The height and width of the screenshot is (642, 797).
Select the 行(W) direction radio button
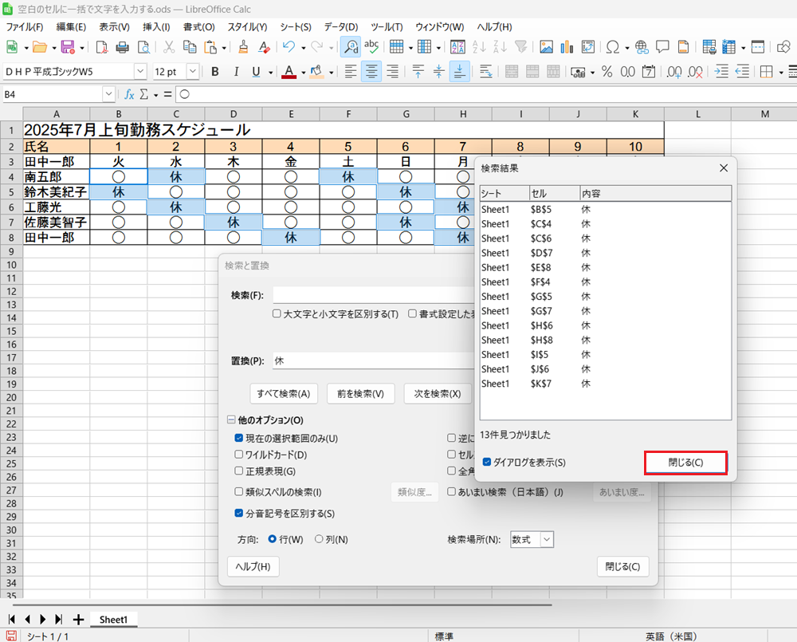pos(273,539)
